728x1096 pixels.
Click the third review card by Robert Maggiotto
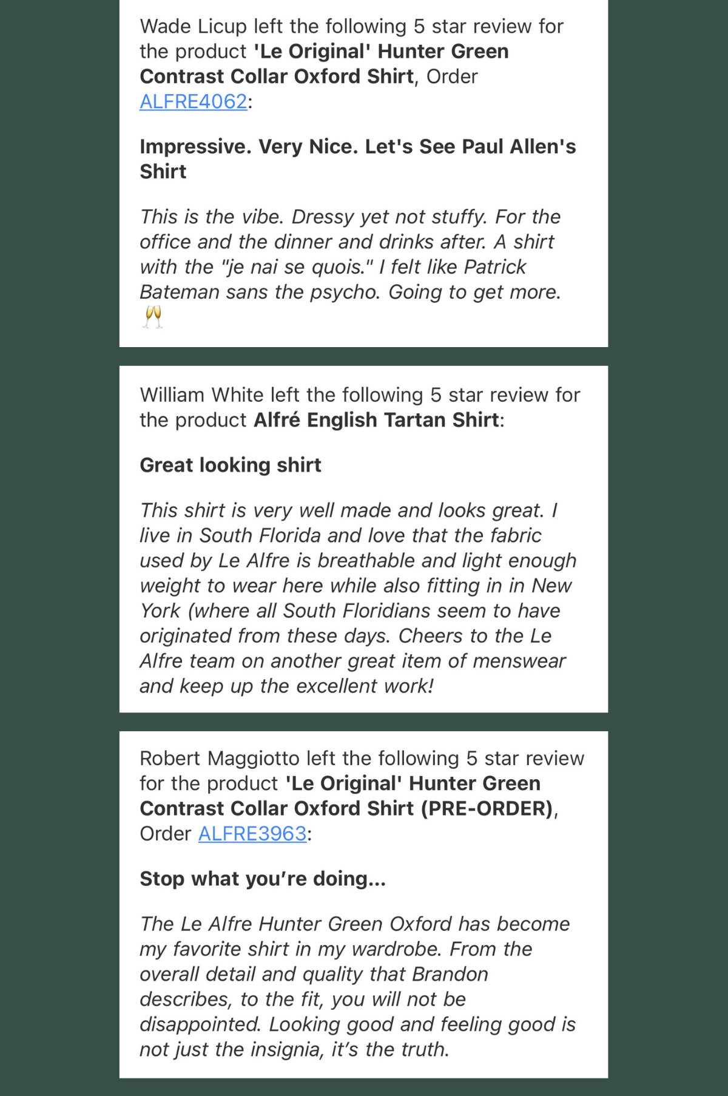[x=363, y=904]
